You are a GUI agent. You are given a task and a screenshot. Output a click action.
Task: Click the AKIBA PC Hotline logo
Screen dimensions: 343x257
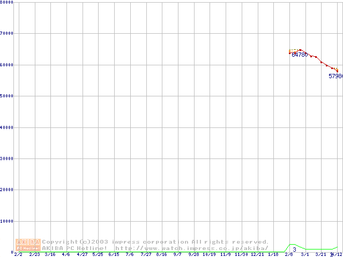[x=28, y=245]
